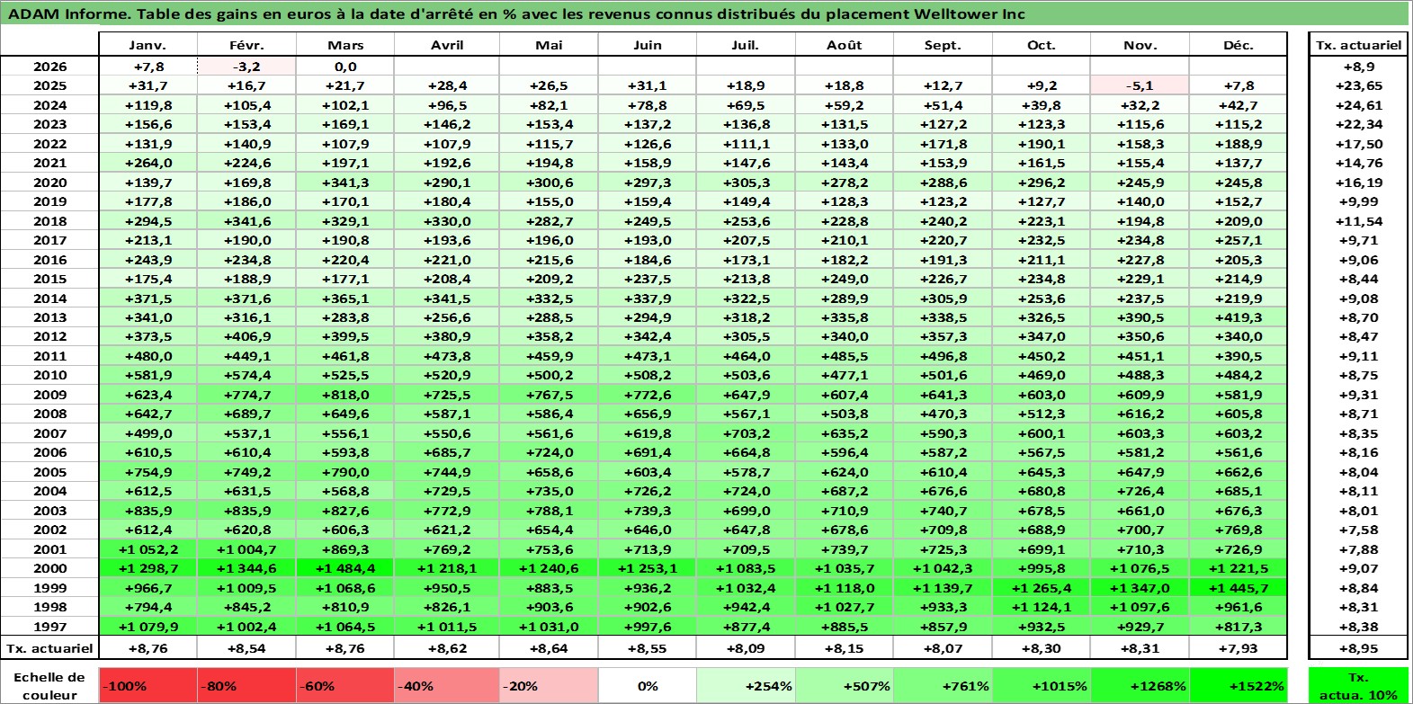Click the 2026 year row label
Screen dimensions: 1413x704
coord(49,67)
